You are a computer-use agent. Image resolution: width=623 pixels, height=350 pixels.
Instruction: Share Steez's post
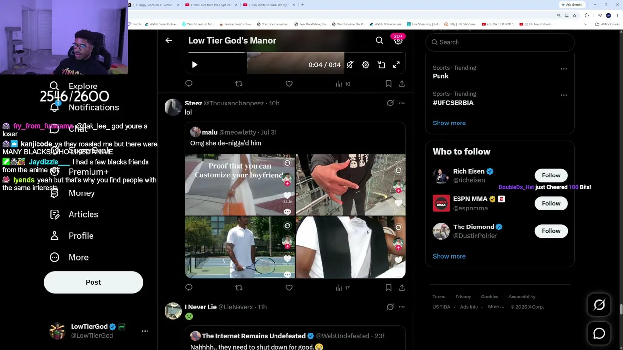[402, 288]
